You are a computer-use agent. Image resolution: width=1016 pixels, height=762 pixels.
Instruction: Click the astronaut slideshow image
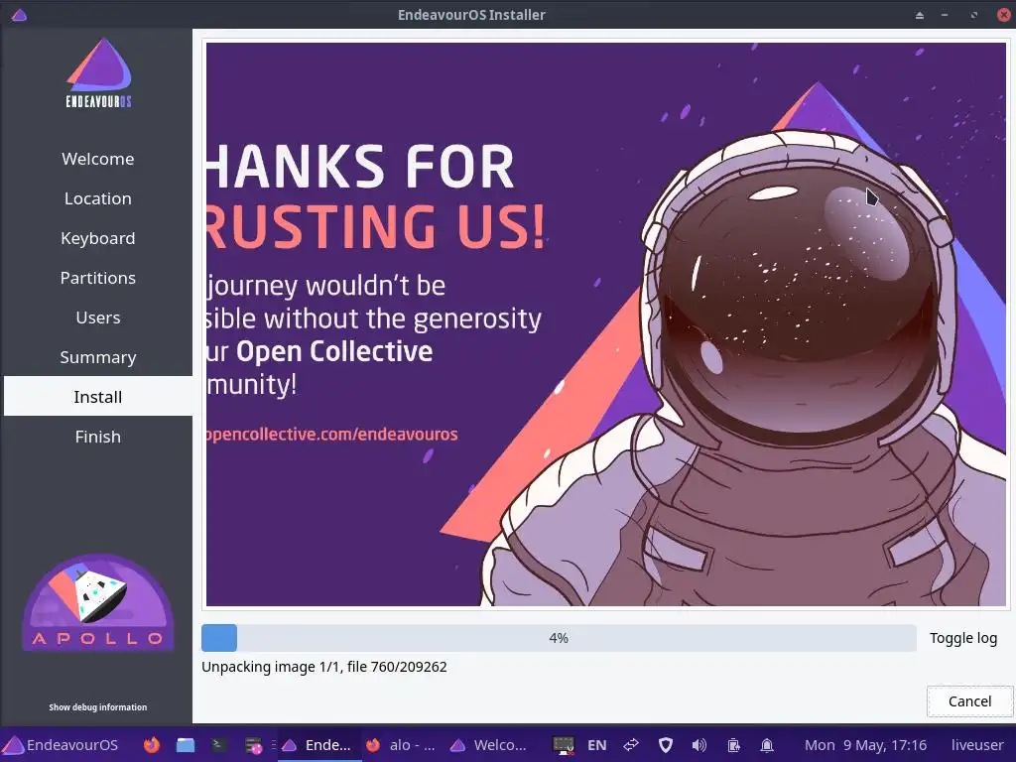point(606,324)
